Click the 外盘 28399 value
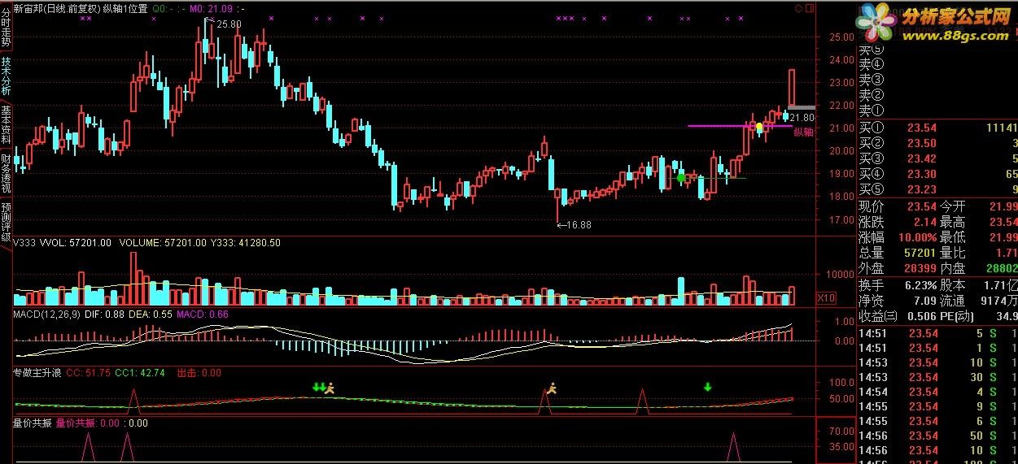This screenshot has height=464, width=1018. (920, 268)
